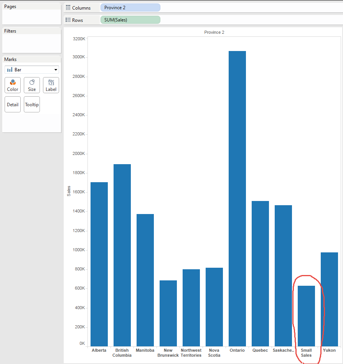Viewport: 343px width, 364px height.
Task: Click the 0K axis tick label
Action: (82, 343)
